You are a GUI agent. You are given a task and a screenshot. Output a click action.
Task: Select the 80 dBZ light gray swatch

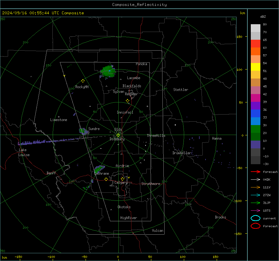[x=255, y=28]
